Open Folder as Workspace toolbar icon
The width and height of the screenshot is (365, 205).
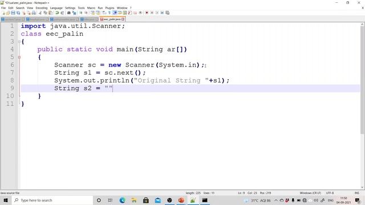tap(135, 13)
